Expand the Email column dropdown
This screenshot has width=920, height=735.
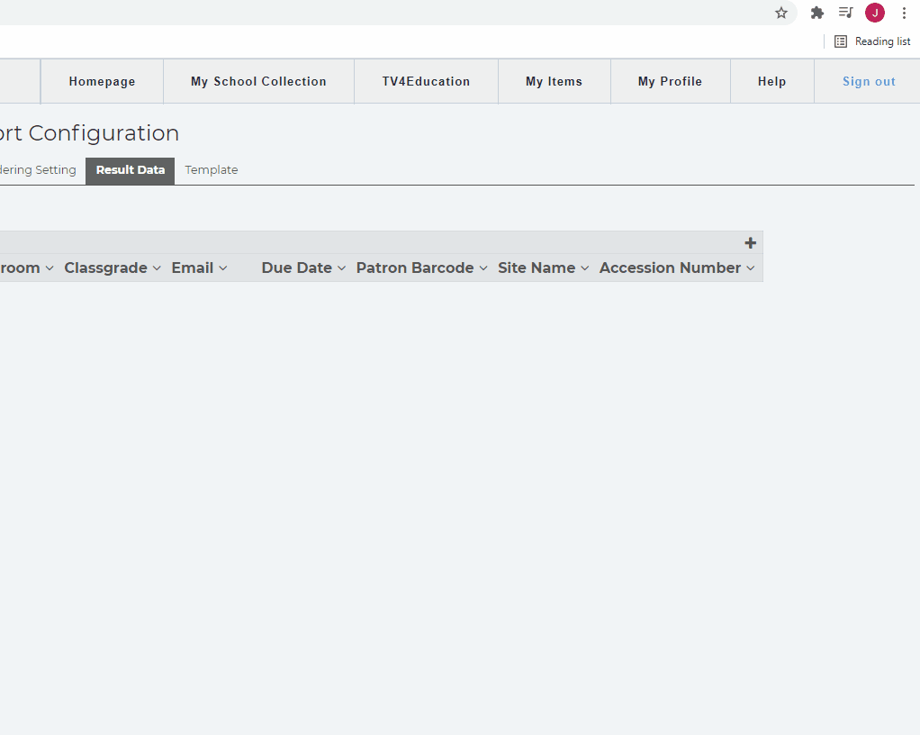coord(223,268)
